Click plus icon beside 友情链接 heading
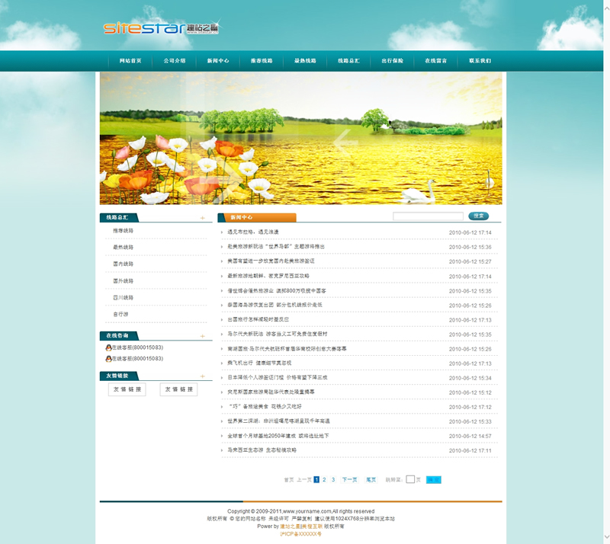This screenshot has width=610, height=544. tap(202, 376)
